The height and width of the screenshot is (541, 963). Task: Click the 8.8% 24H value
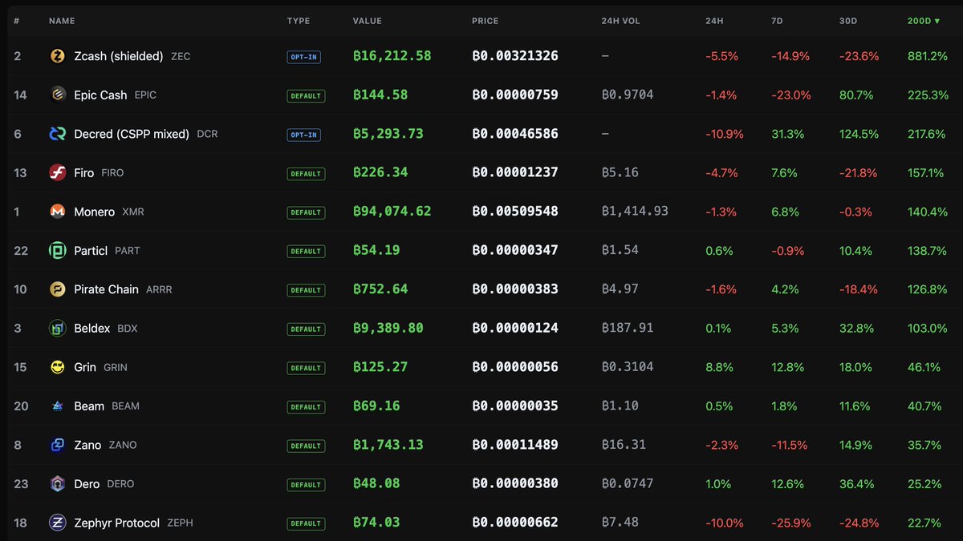(720, 367)
